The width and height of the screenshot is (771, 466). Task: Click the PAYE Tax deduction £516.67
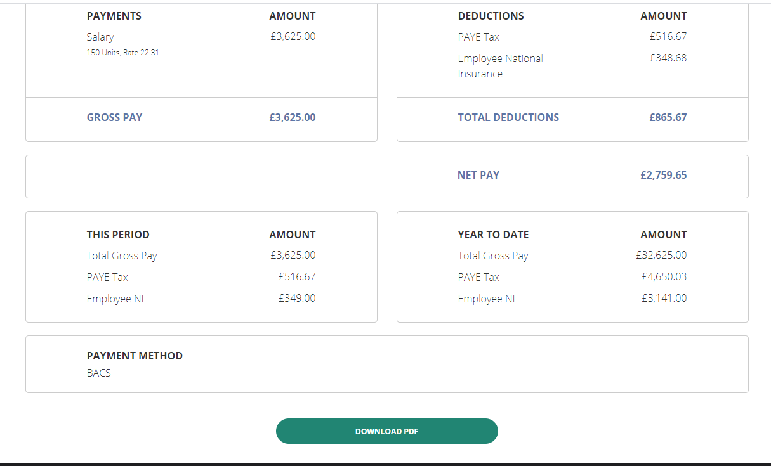click(668, 36)
